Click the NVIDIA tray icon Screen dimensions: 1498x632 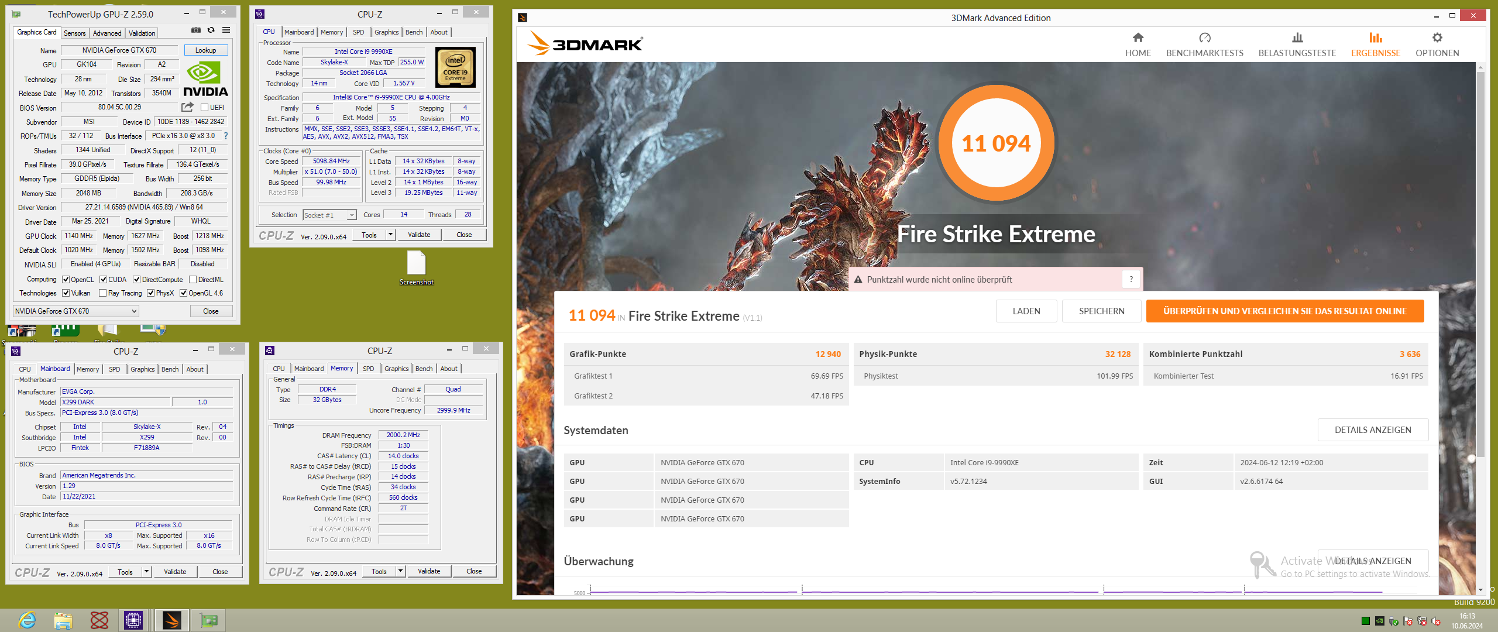(1380, 621)
